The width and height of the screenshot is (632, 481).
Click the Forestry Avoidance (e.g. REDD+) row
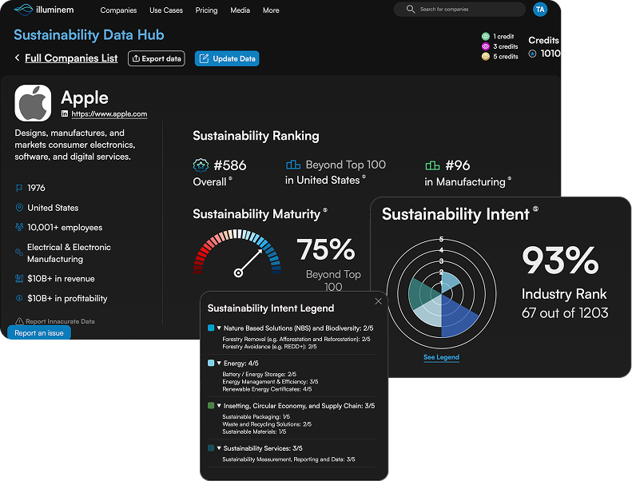(x=269, y=346)
